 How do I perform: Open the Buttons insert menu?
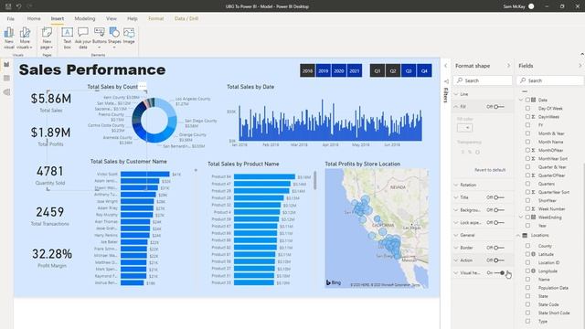click(x=100, y=37)
